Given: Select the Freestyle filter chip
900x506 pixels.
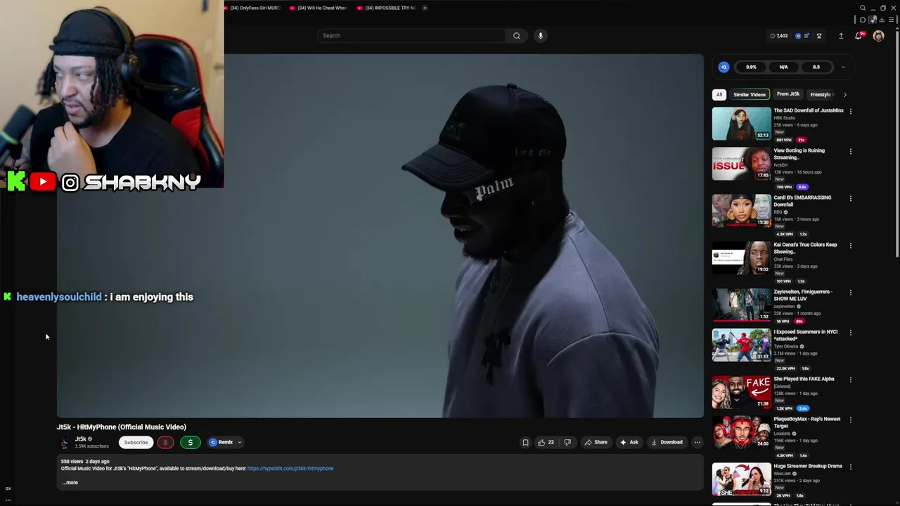Looking at the screenshot, I should point(821,94).
